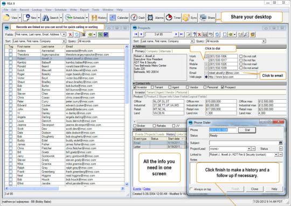Export list to Excel icon
This screenshot has height=206, width=291.
100,35
